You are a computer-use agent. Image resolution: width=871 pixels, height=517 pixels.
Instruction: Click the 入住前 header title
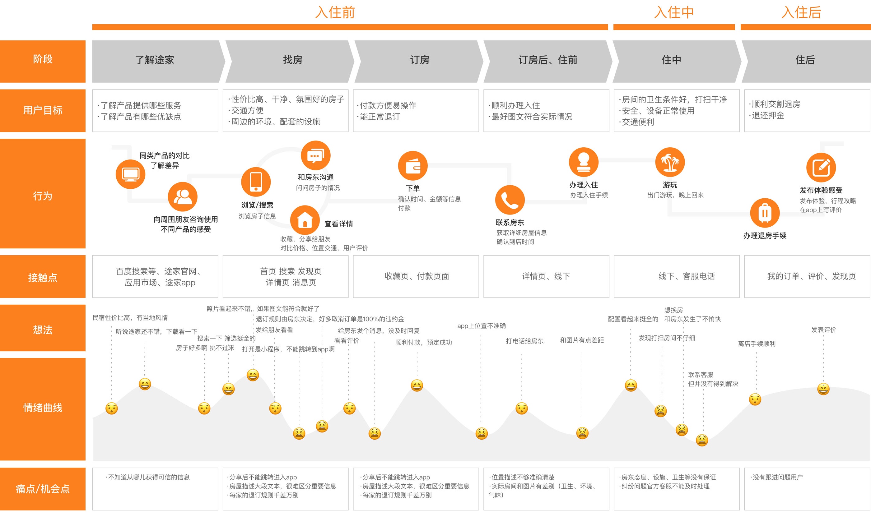point(335,13)
